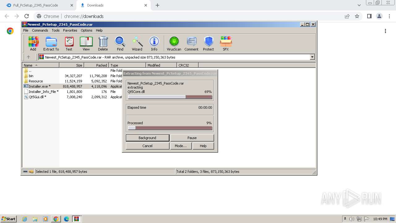This screenshot has width=396, height=223.
Task: Open the Commands menu
Action: coord(40,30)
